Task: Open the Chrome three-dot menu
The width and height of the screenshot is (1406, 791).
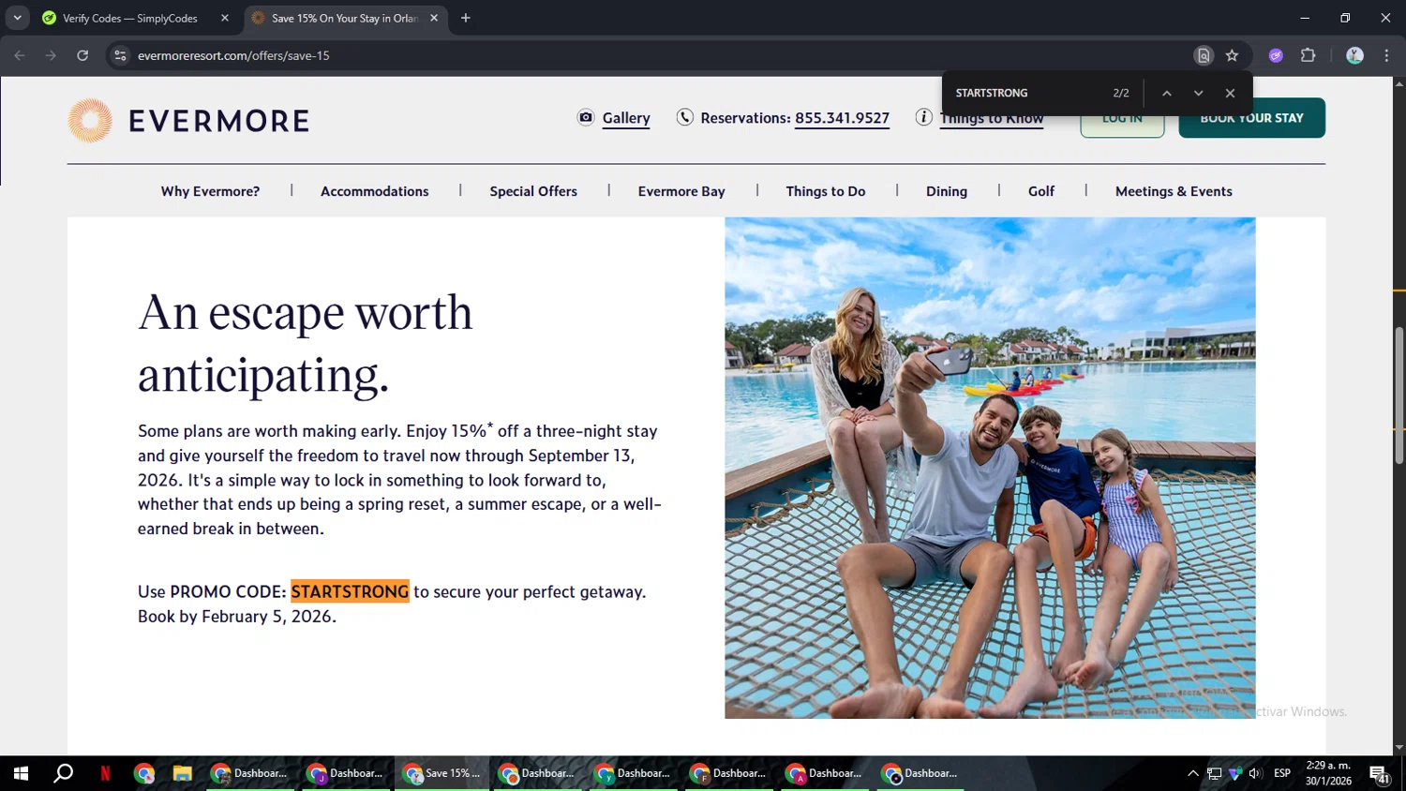Action: tap(1386, 55)
